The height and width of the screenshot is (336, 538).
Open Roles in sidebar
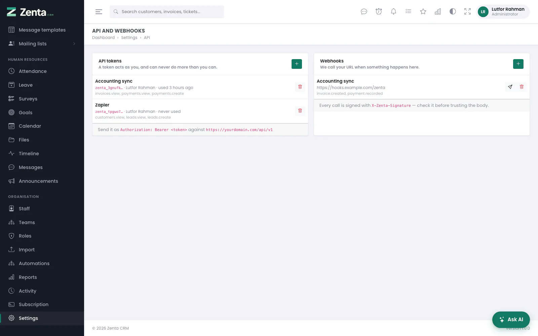click(x=42, y=236)
